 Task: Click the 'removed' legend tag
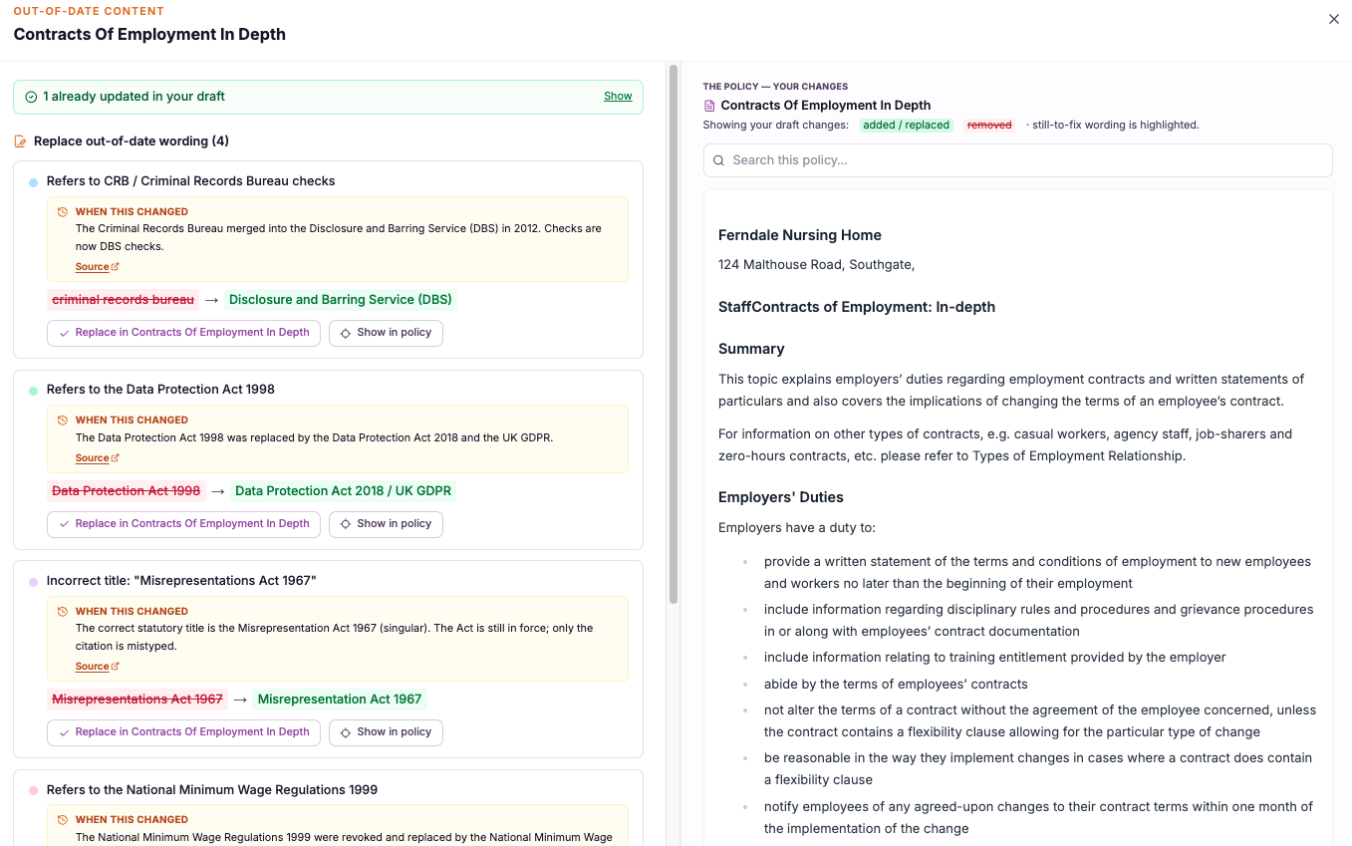[989, 126]
